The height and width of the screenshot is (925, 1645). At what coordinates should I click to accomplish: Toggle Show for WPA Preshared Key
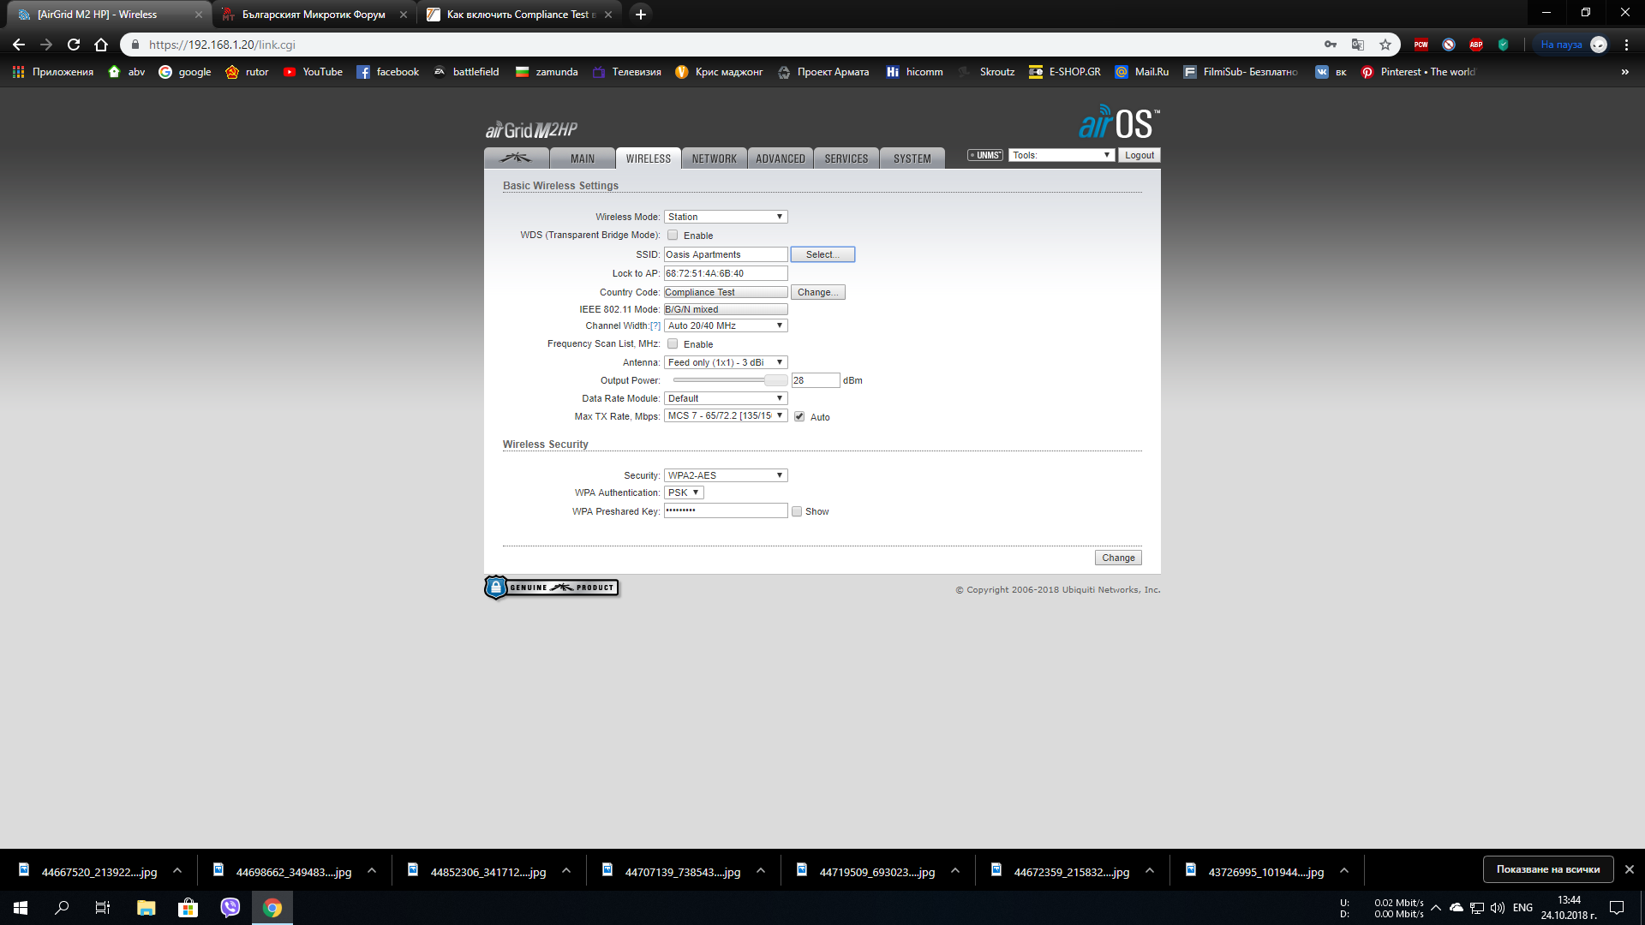click(797, 511)
